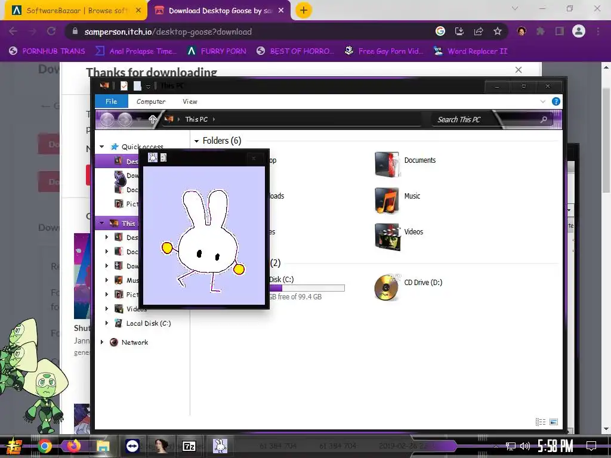The image size is (611, 458).
Task: Bookmark this page with the star icon
Action: pyautogui.click(x=497, y=32)
